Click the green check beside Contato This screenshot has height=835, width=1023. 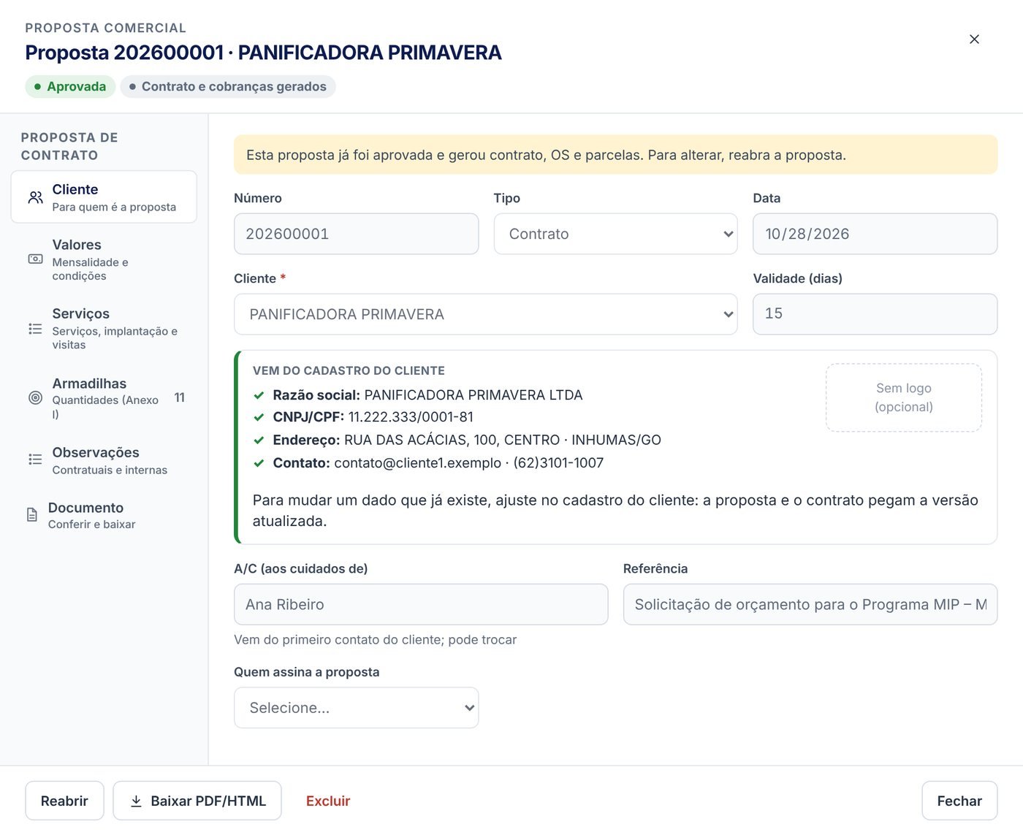pos(259,462)
